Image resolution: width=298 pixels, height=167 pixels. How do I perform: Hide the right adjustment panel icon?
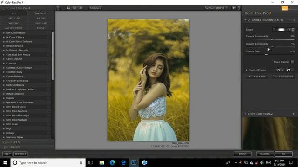pos(239,8)
